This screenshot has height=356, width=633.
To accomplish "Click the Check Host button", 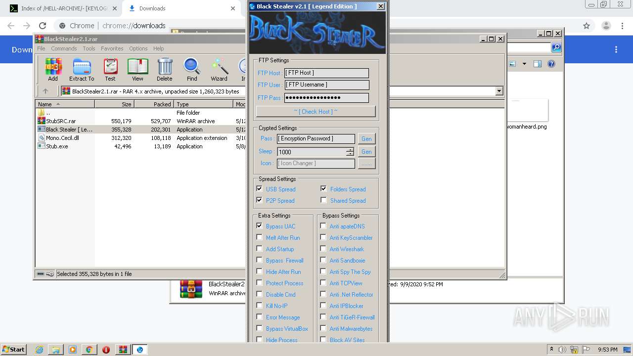I will click(316, 111).
